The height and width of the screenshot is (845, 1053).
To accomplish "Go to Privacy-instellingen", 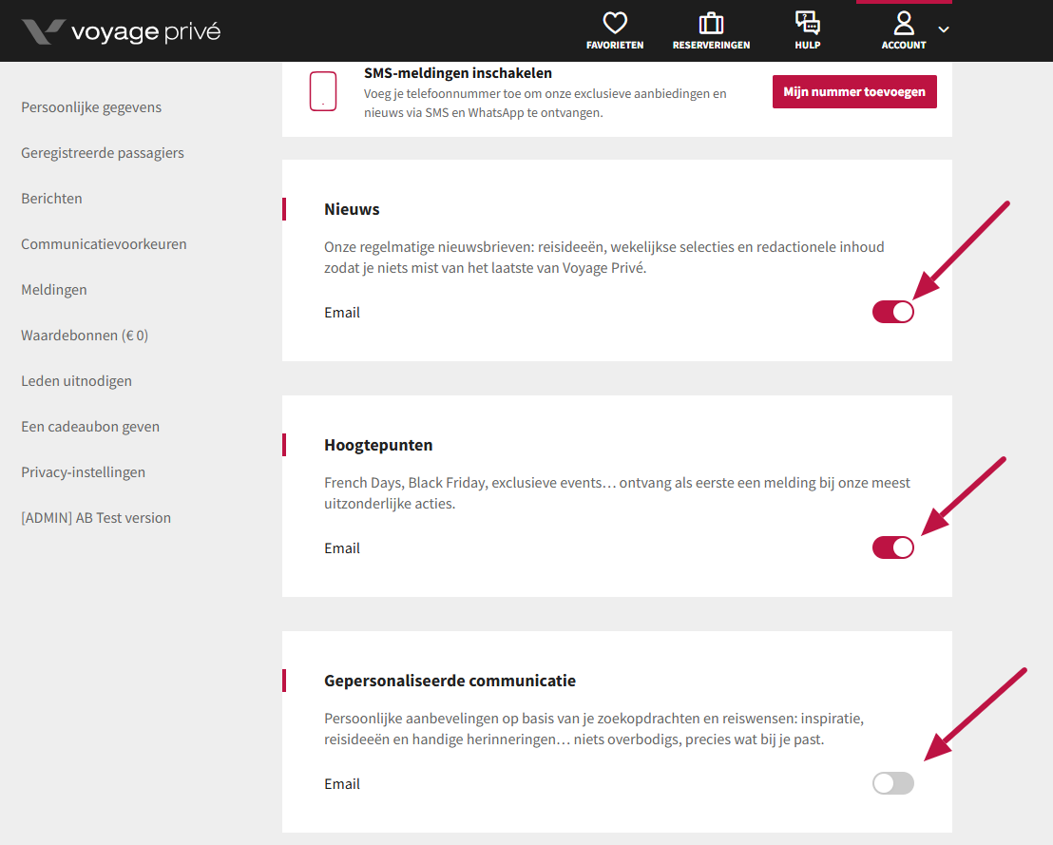I will pyautogui.click(x=83, y=472).
